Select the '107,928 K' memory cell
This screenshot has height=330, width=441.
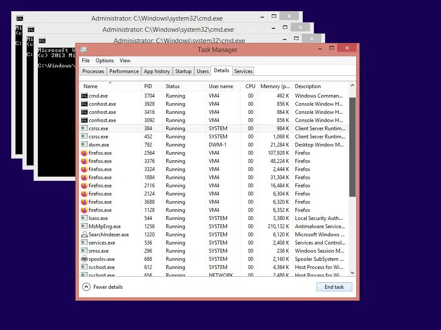pyautogui.click(x=278, y=153)
